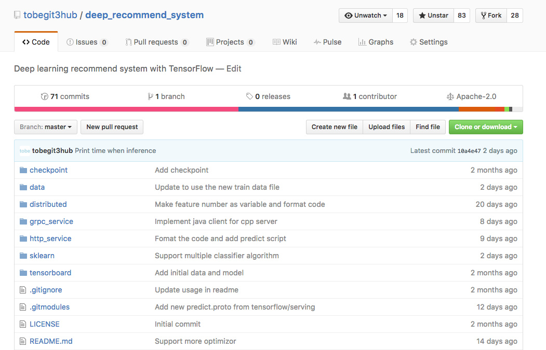Click the pink segment of language bar
Image resolution: width=546 pixels, height=350 pixels.
pyautogui.click(x=126, y=109)
